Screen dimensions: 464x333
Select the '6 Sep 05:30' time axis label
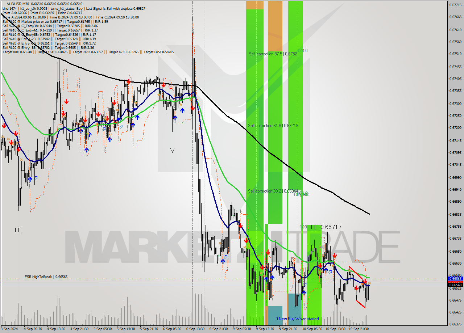coord(172,329)
